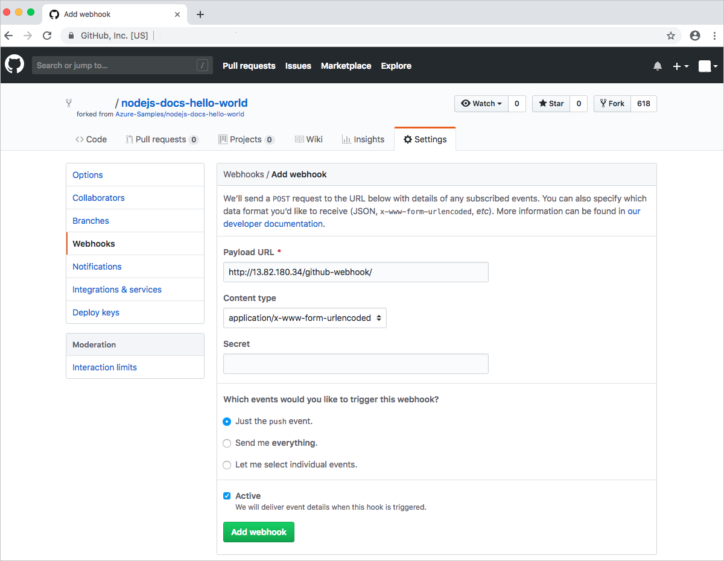Choose the Send me everything option

coord(227,443)
